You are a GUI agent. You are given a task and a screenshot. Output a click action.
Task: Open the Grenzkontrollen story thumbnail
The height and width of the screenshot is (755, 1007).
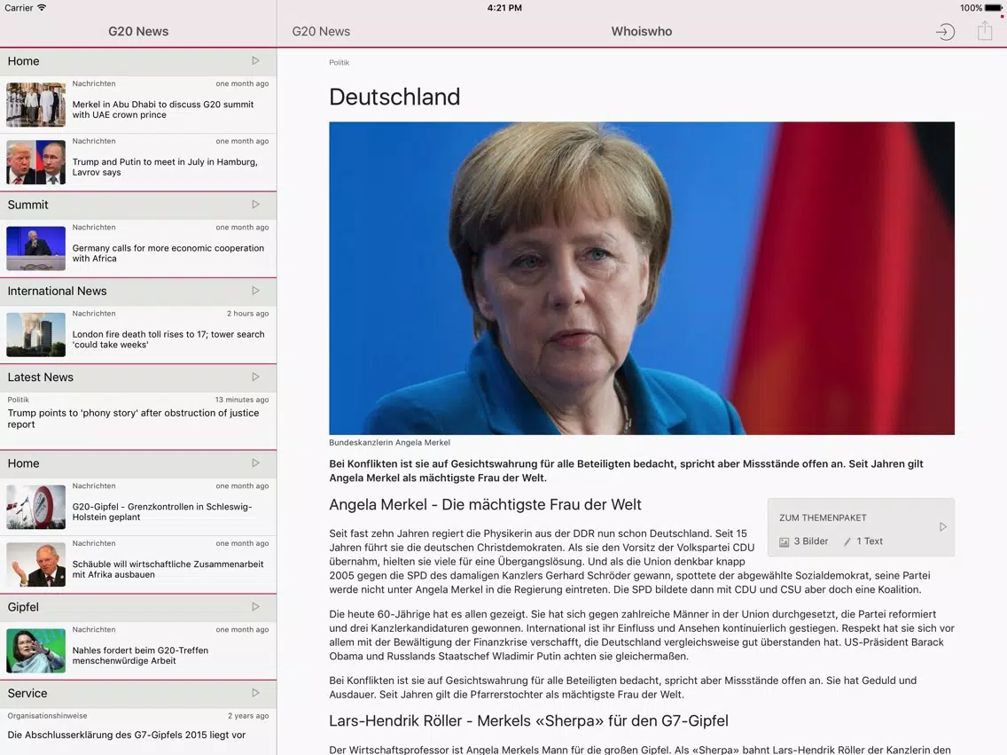tap(36, 507)
